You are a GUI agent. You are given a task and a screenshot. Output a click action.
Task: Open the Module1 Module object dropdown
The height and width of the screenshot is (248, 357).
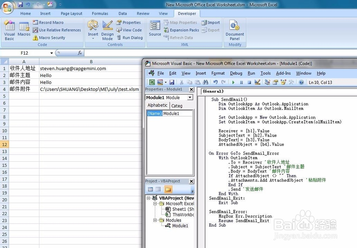pyautogui.click(x=190, y=98)
